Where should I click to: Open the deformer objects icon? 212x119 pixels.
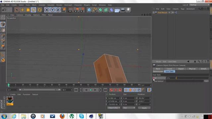coord(112,10)
